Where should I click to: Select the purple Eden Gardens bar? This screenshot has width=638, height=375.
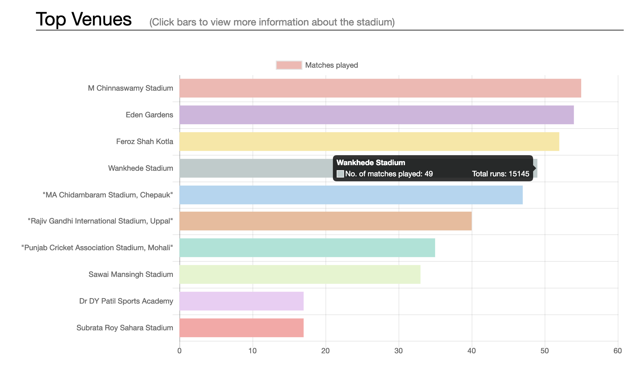376,115
